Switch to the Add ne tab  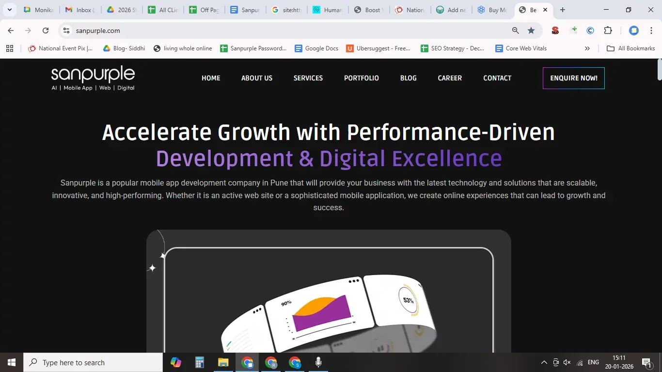pyautogui.click(x=452, y=10)
